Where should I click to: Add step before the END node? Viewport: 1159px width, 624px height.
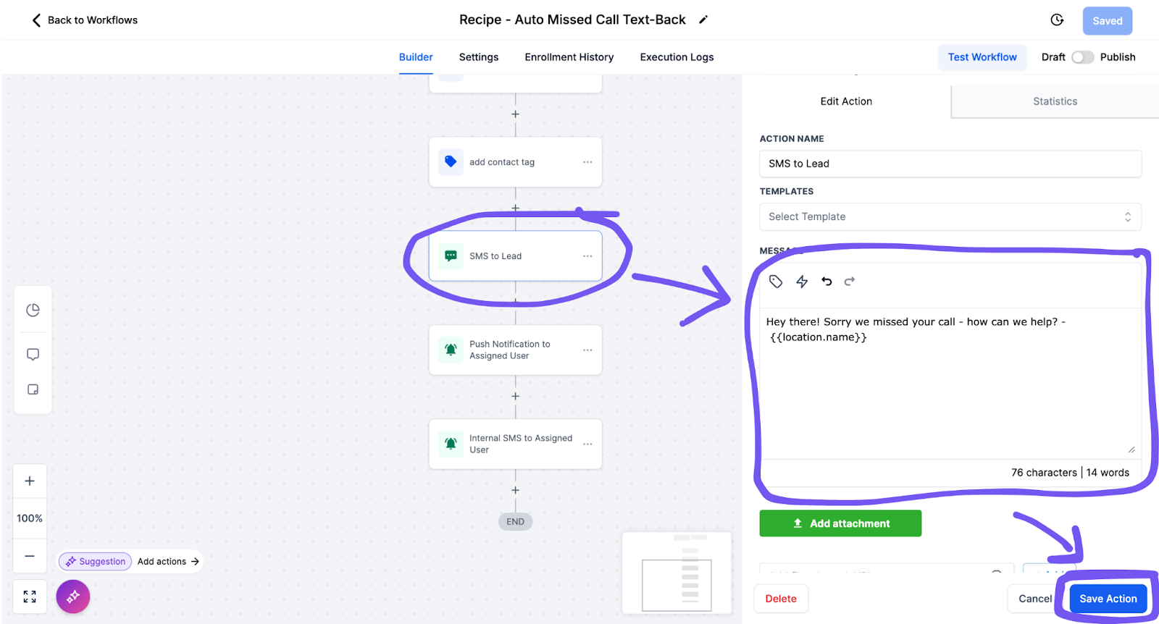pos(515,491)
